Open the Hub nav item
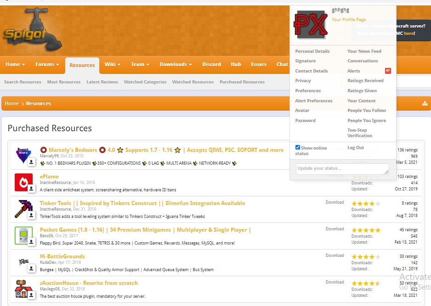The height and width of the screenshot is (306, 431). tap(236, 64)
